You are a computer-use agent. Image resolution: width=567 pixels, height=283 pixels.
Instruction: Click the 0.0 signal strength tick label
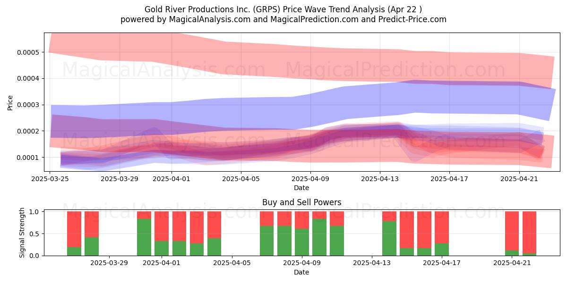click(x=35, y=256)
